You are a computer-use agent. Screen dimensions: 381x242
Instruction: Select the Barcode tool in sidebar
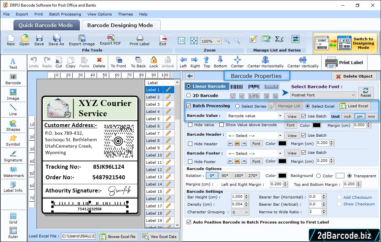tap(13, 79)
